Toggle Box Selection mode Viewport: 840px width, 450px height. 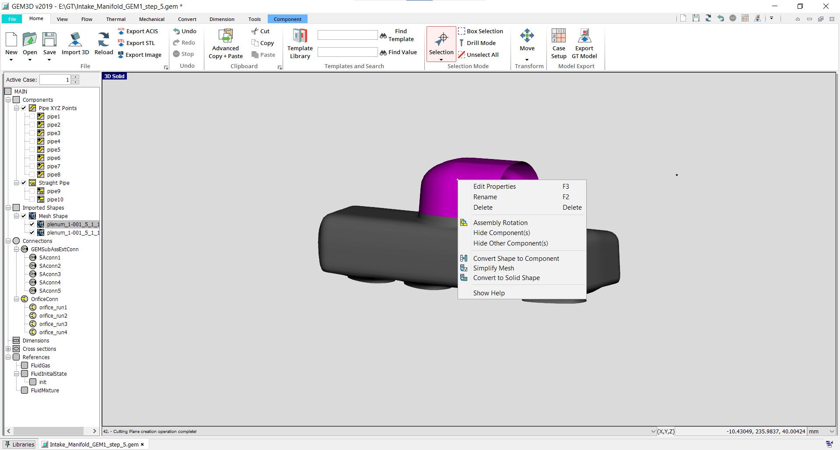(480, 31)
